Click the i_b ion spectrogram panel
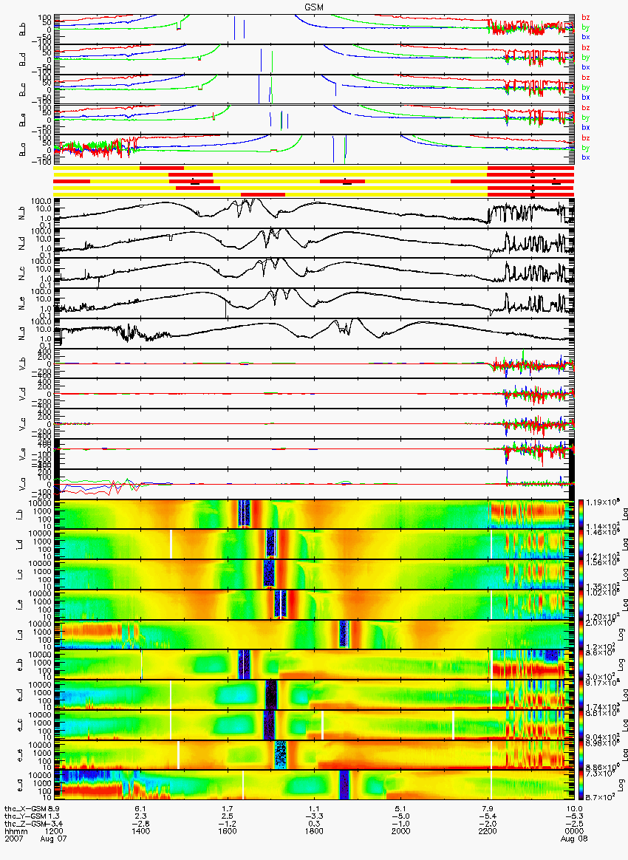This screenshot has height=860, width=628. (313, 514)
